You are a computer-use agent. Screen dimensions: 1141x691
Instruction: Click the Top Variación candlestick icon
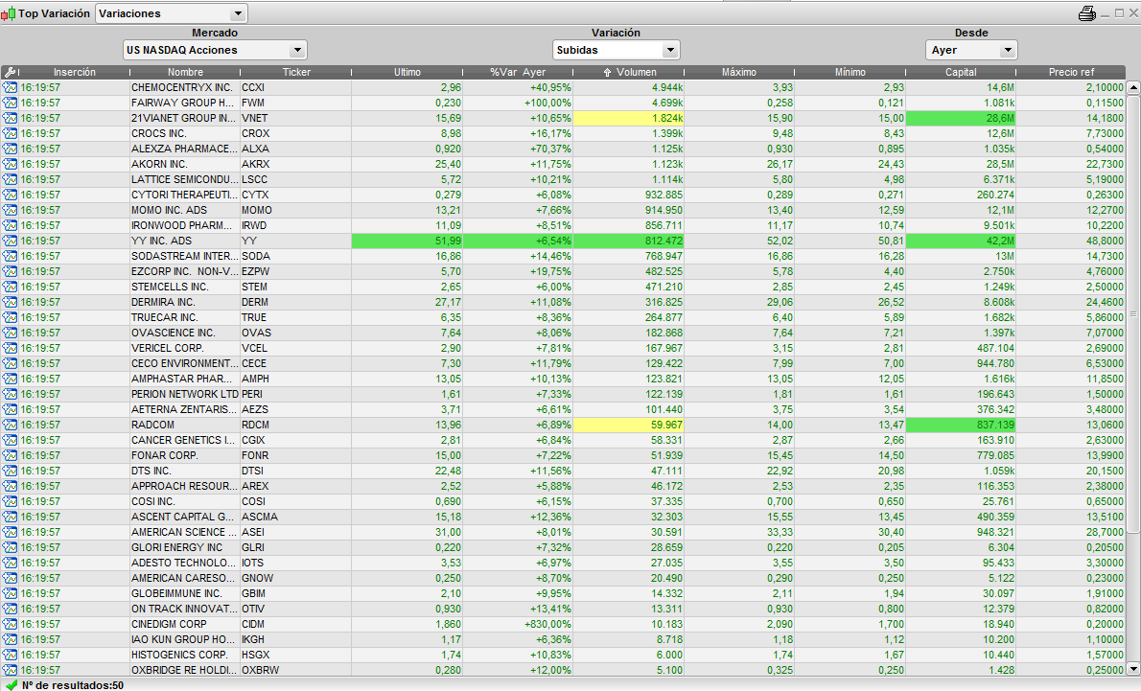tap(8, 13)
